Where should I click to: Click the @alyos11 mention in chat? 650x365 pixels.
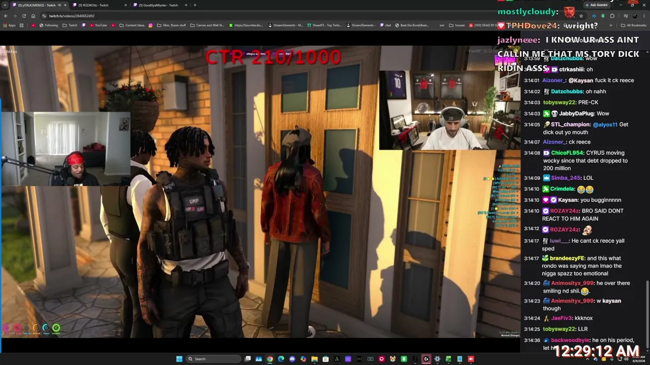tap(605, 125)
